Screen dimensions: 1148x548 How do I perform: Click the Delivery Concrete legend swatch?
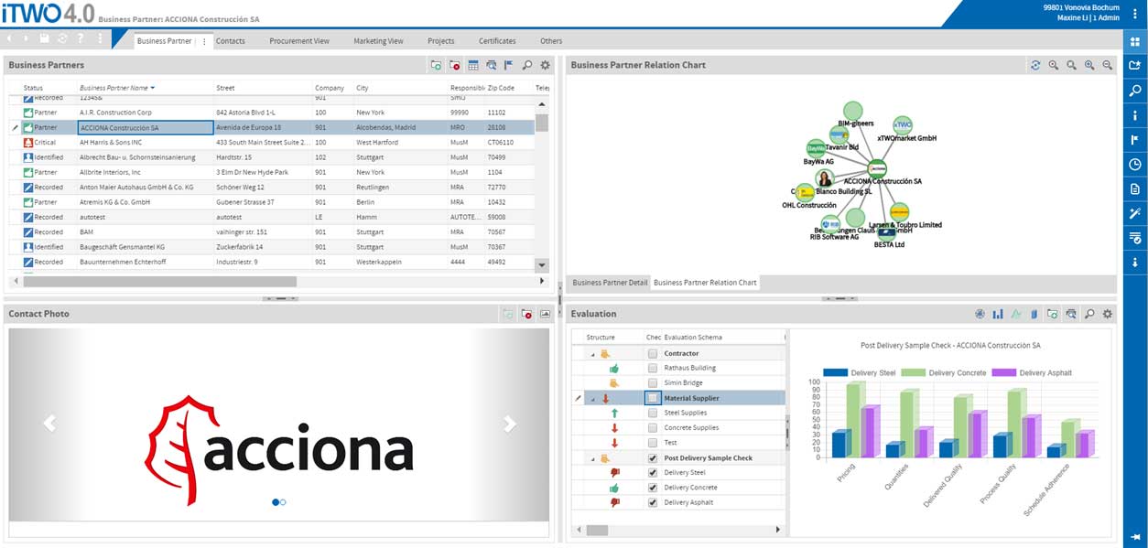click(913, 373)
